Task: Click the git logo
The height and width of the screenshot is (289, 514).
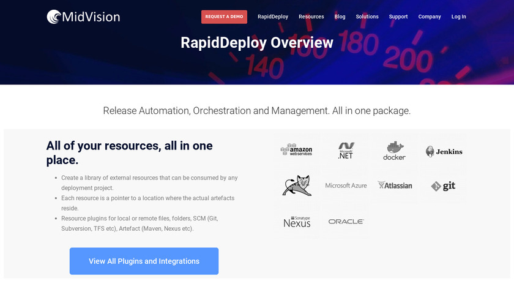Action: [x=444, y=186]
